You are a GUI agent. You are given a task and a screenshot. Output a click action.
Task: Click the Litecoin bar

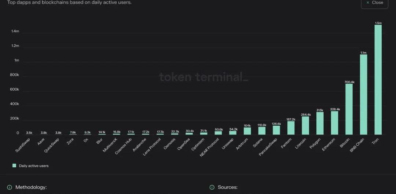click(x=305, y=125)
